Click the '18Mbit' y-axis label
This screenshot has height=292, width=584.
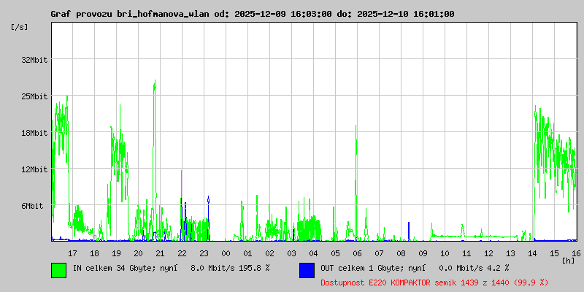[x=34, y=133]
